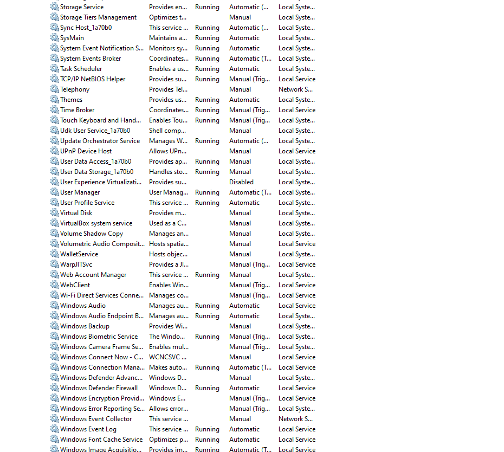Viewport: 504px width, 452px height.
Task: Click the gear icon beside SysMain
Action: click(55, 37)
